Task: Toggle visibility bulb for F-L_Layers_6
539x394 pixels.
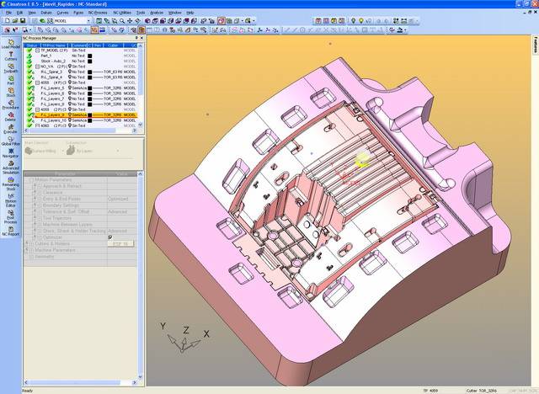Action: pos(70,93)
